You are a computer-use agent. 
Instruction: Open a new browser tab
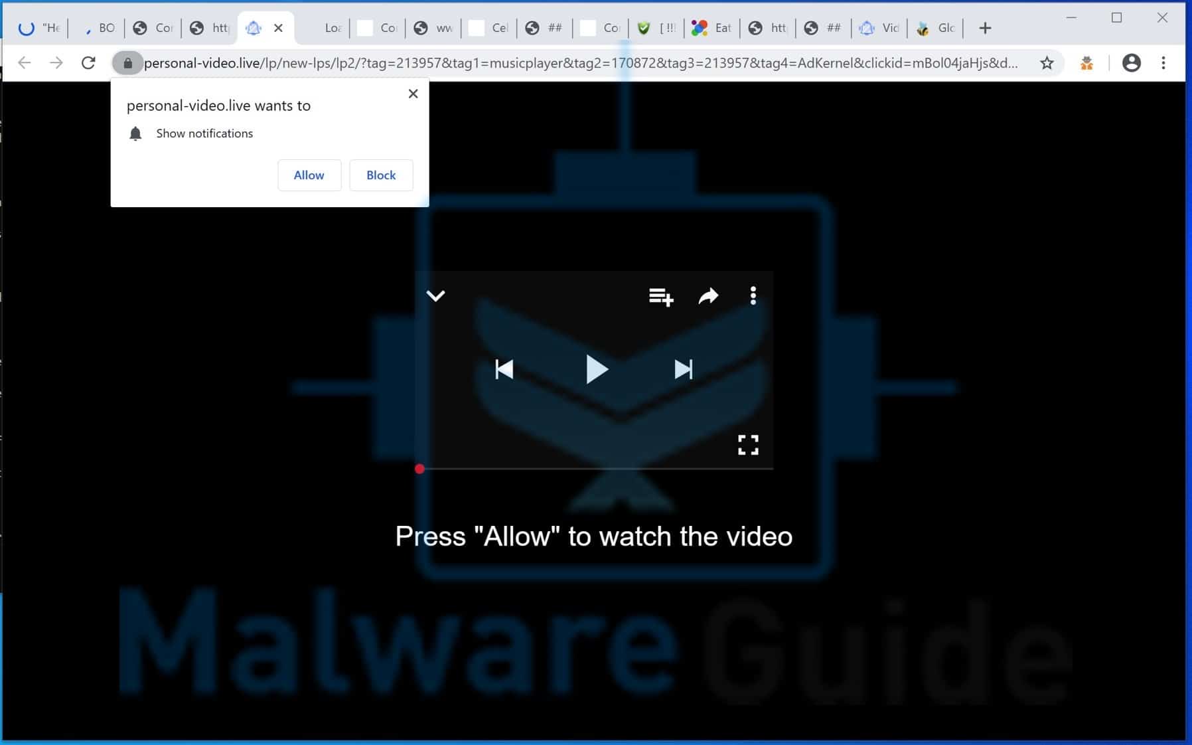tap(985, 27)
